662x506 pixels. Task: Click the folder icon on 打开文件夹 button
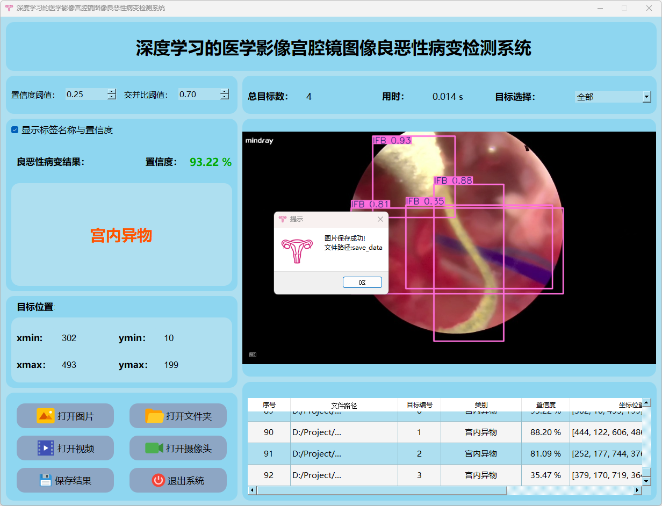[x=154, y=416]
